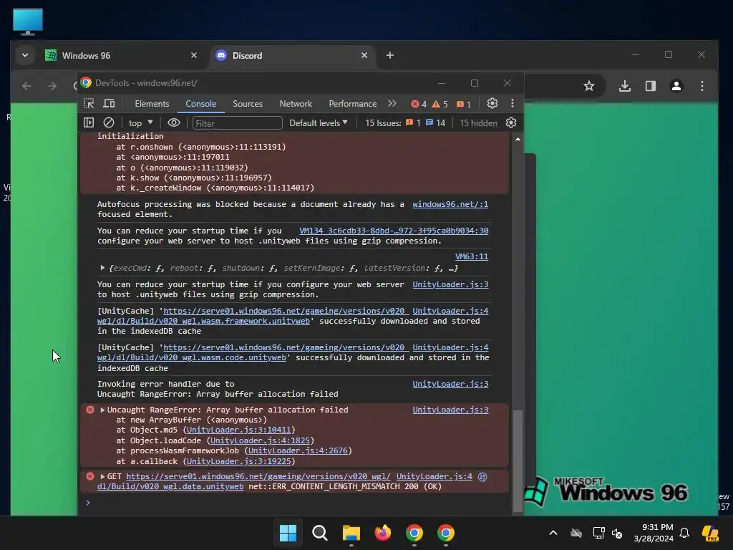This screenshot has width=733, height=550.
Task: Click the request initiator icon beside UnityLoader.js:4
Action: click(483, 476)
